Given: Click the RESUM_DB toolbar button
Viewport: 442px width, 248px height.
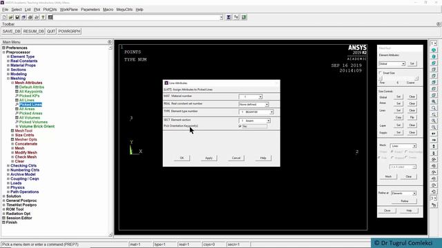Looking at the screenshot, I should pos(34,31).
